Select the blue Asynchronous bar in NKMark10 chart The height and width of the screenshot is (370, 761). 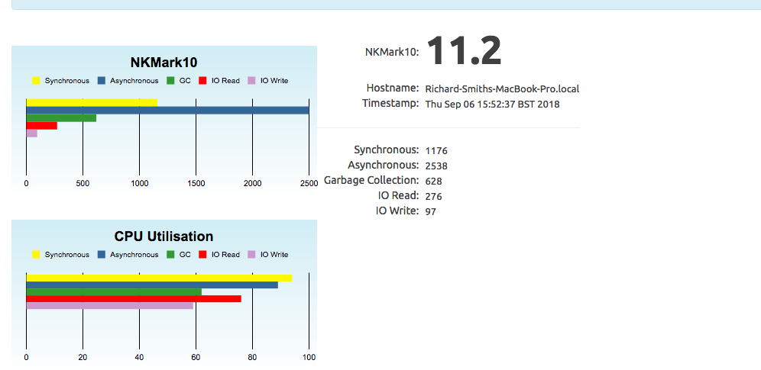(x=167, y=111)
